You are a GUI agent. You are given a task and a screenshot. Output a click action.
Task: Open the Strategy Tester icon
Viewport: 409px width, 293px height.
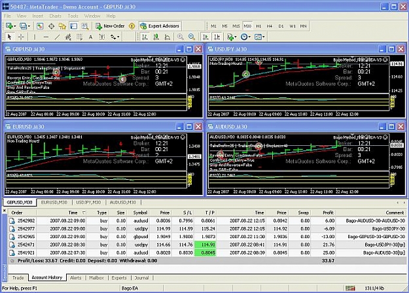pyautogui.click(x=85, y=26)
